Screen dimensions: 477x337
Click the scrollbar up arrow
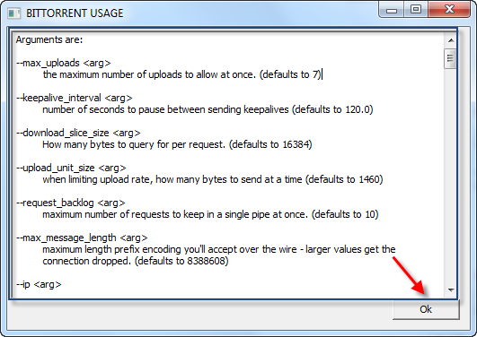click(x=451, y=40)
